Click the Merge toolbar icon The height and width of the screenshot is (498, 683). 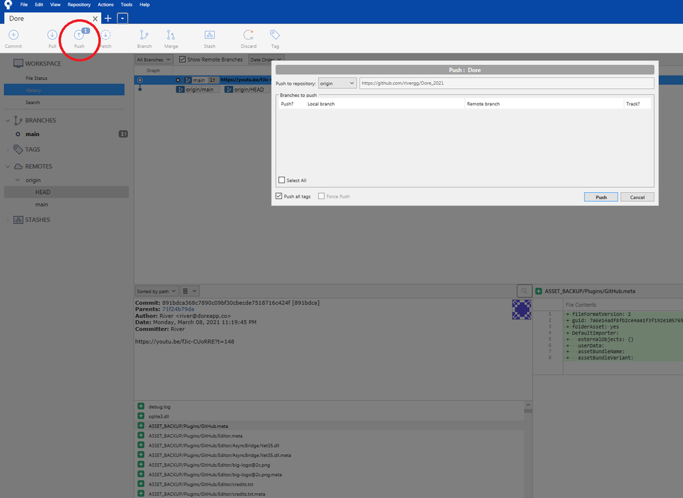pos(171,35)
